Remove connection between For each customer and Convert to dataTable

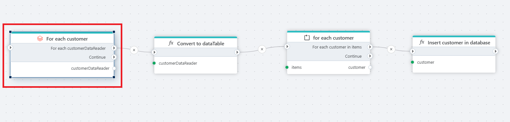coord(134,50)
